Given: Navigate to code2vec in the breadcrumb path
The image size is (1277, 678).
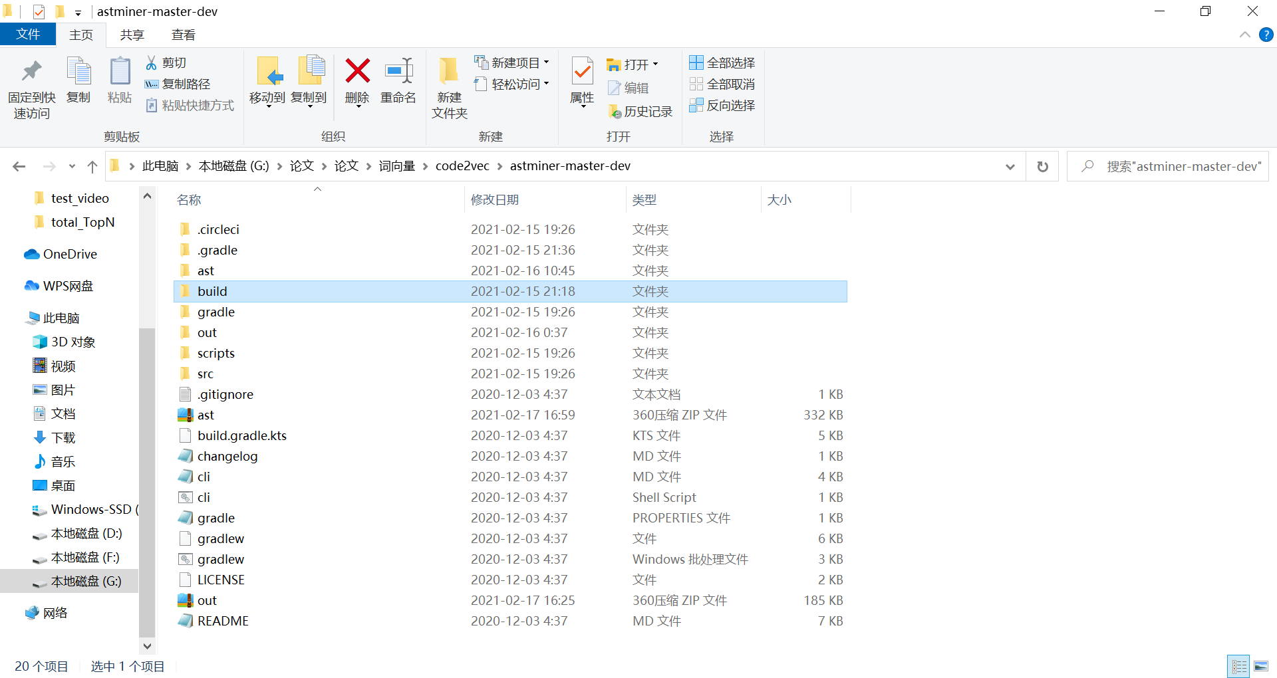Looking at the screenshot, I should point(462,166).
